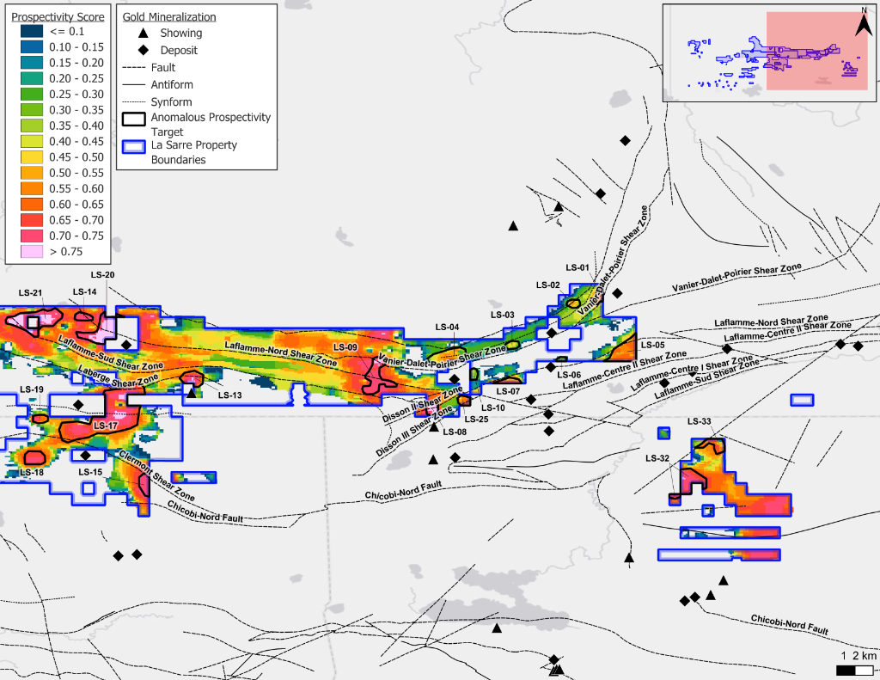Click the LS-13 target label

click(x=230, y=395)
